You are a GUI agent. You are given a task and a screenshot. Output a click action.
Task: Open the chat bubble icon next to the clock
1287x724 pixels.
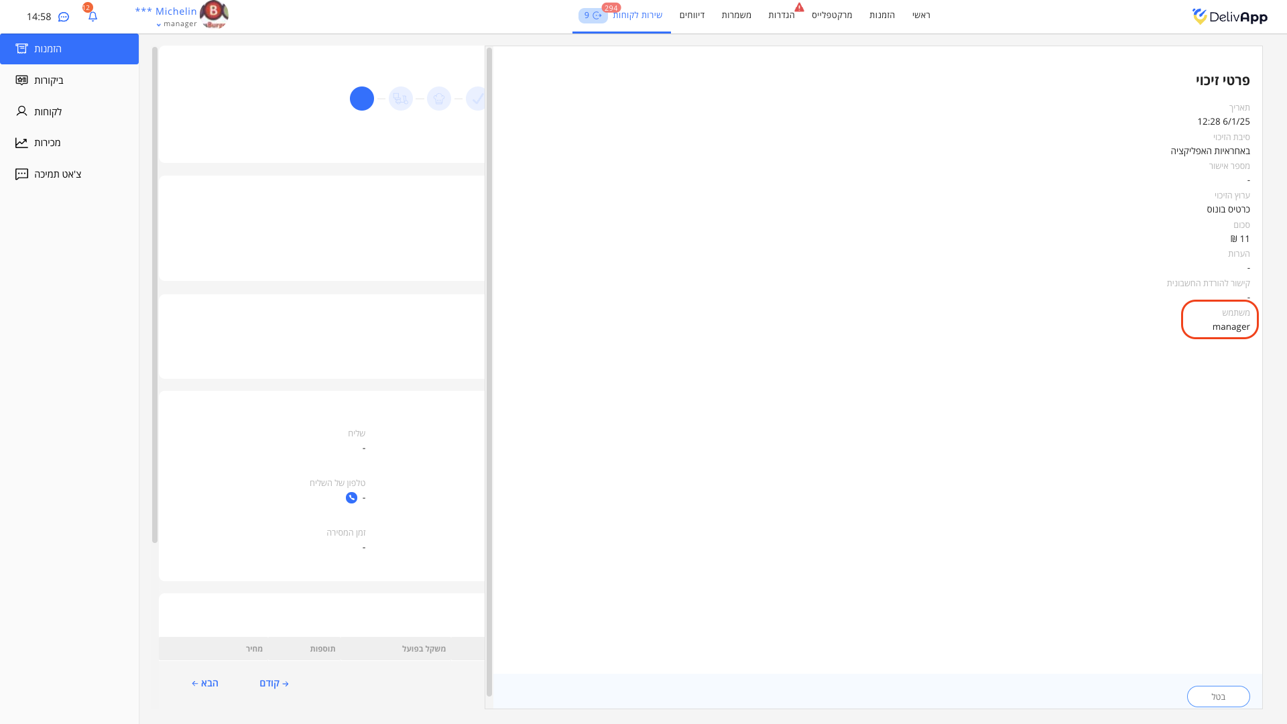64,17
